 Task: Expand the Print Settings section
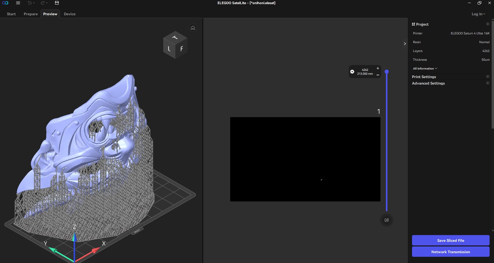pos(488,77)
